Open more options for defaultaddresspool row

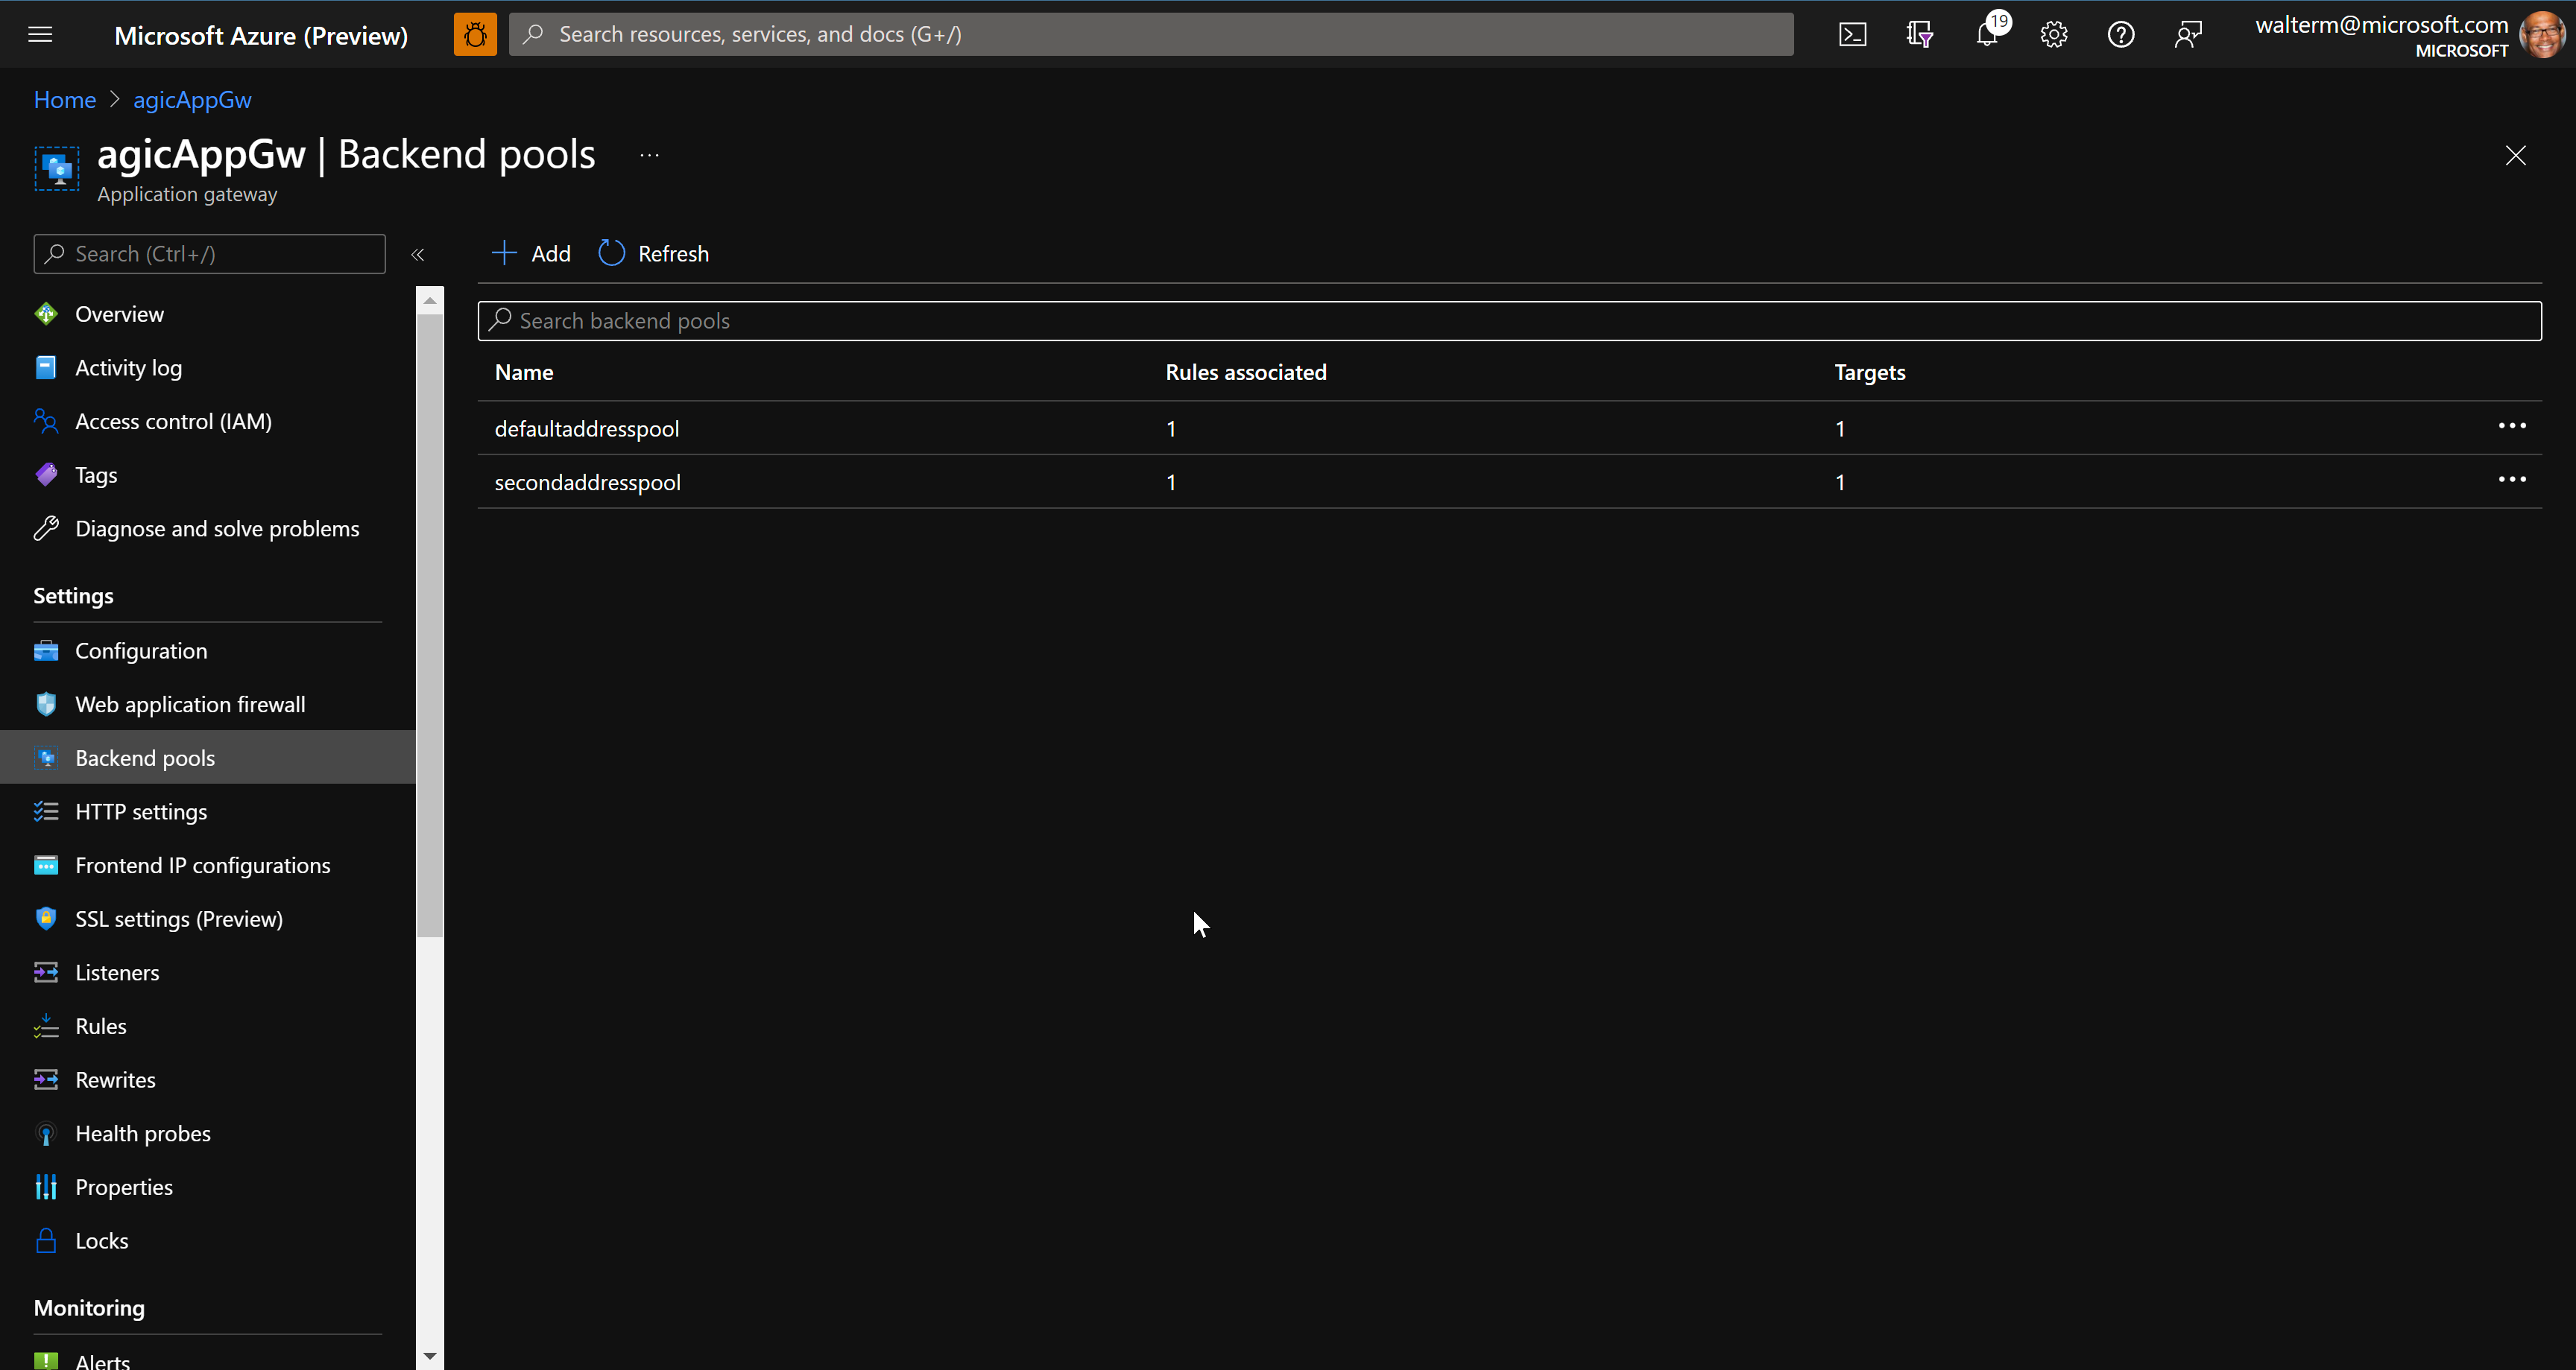[2511, 427]
